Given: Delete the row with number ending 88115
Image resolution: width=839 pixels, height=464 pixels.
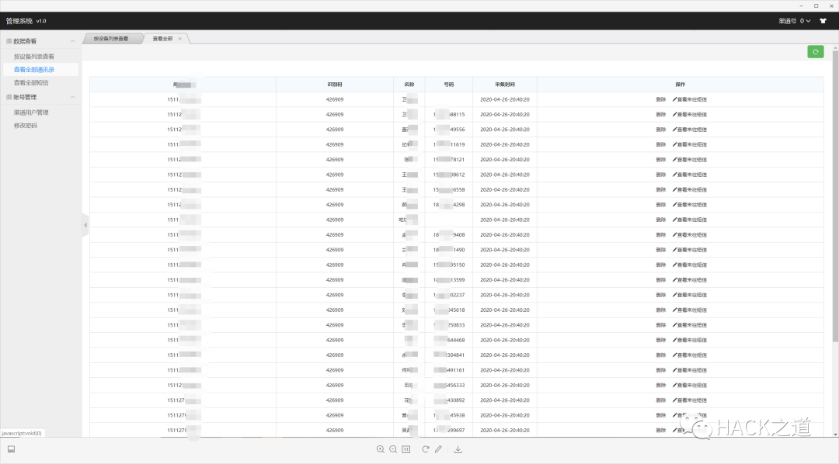Looking at the screenshot, I should pos(661,114).
